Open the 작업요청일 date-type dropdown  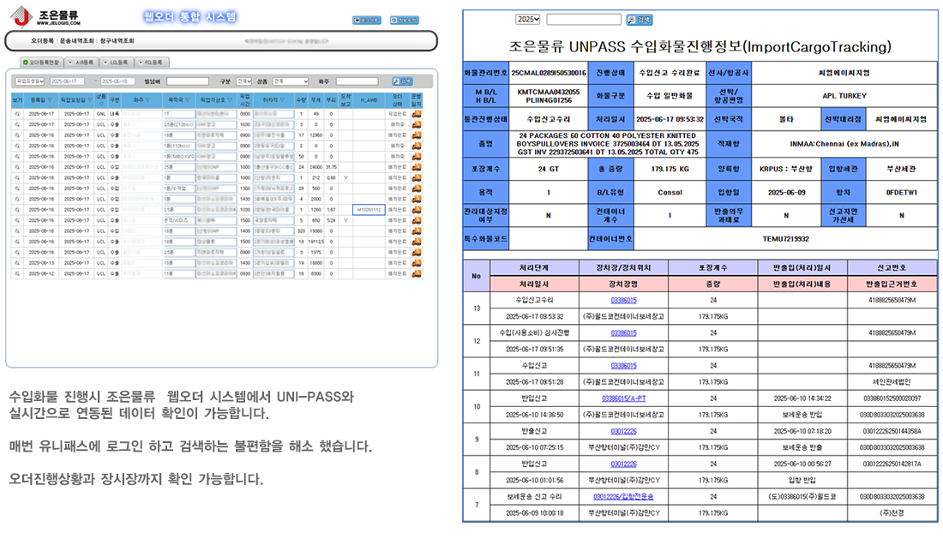tap(29, 81)
